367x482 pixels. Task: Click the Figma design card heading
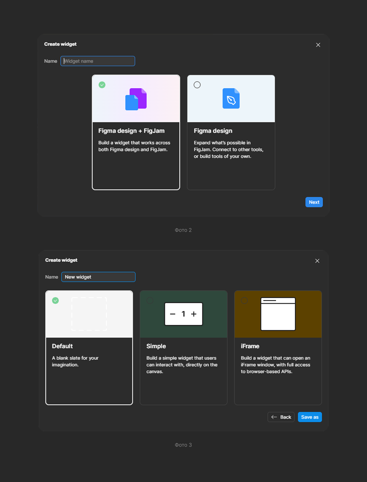(213, 131)
